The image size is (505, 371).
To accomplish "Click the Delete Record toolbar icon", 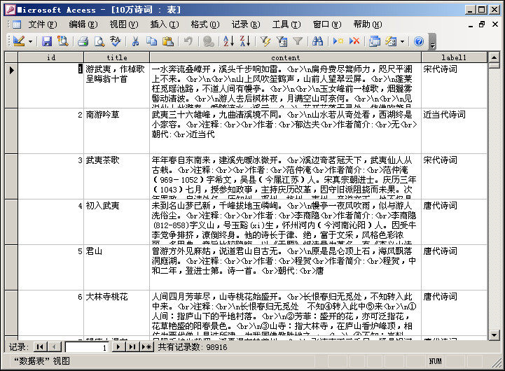I will pyautogui.click(x=354, y=41).
